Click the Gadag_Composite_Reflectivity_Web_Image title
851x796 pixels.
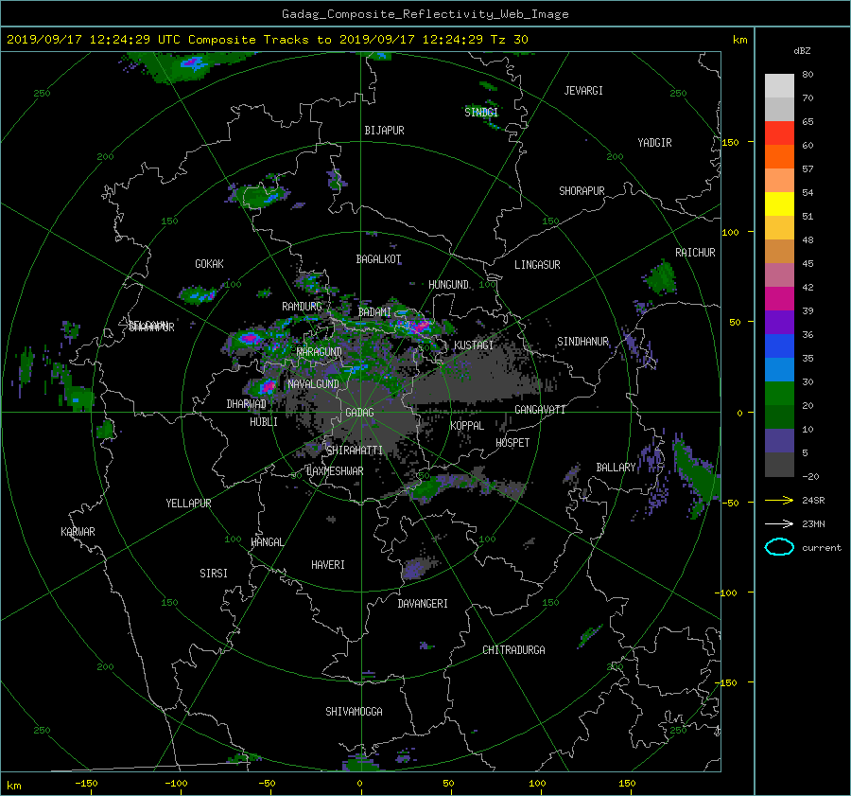click(x=425, y=14)
